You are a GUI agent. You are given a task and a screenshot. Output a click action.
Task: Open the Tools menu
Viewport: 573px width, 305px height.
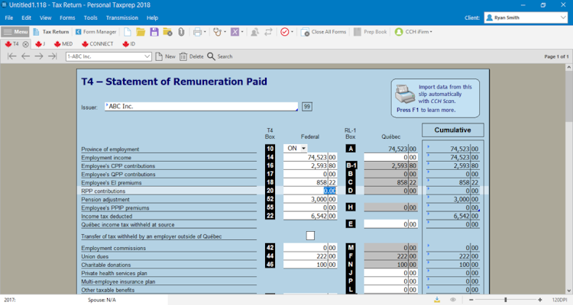click(x=90, y=18)
